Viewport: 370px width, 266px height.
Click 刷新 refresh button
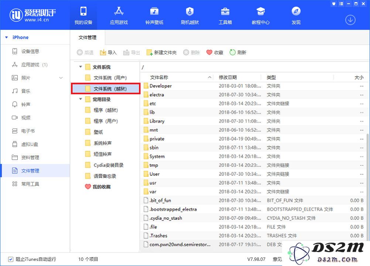tap(238, 52)
